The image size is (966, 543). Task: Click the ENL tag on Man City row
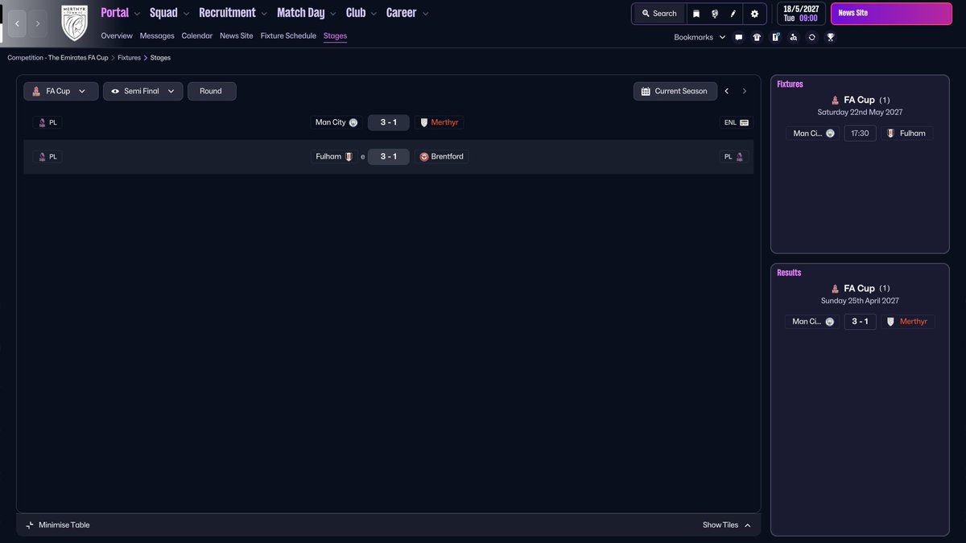[737, 123]
